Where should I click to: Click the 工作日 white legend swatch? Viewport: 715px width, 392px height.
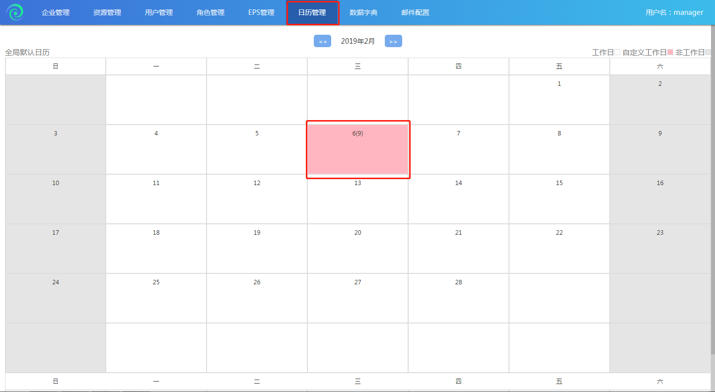617,52
